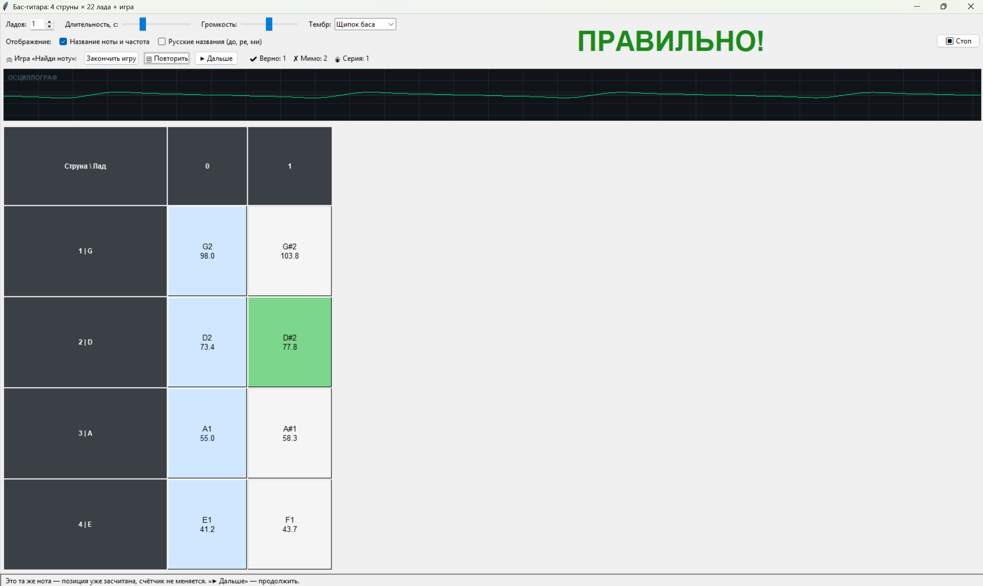Click the «4 | E» string row header
983x586 pixels.
point(85,524)
